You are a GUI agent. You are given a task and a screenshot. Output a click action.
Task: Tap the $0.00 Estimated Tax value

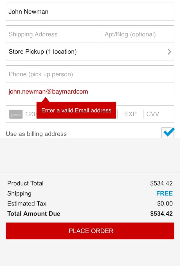click(165, 204)
